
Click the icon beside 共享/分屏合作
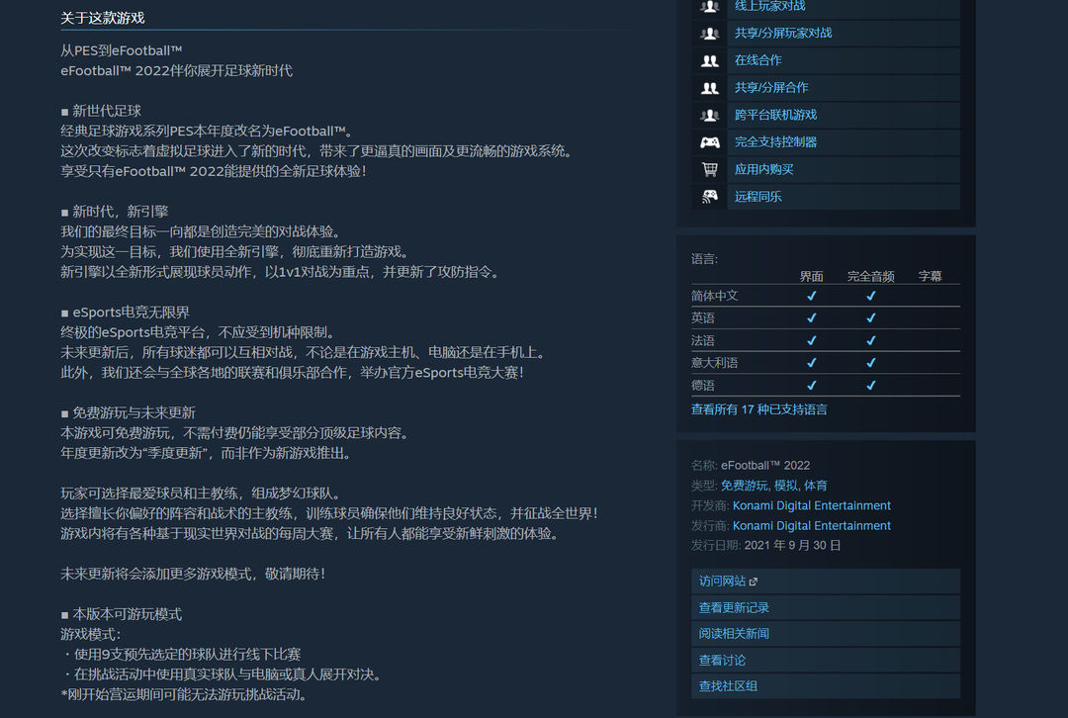709,87
